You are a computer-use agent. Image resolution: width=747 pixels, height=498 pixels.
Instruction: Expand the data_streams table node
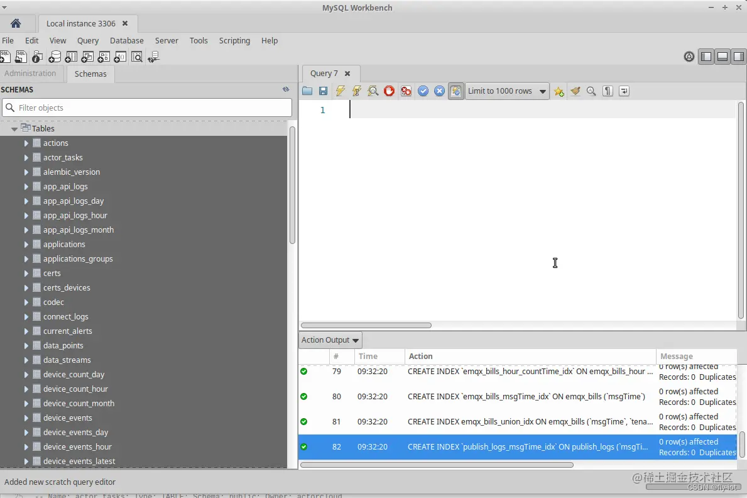click(26, 360)
